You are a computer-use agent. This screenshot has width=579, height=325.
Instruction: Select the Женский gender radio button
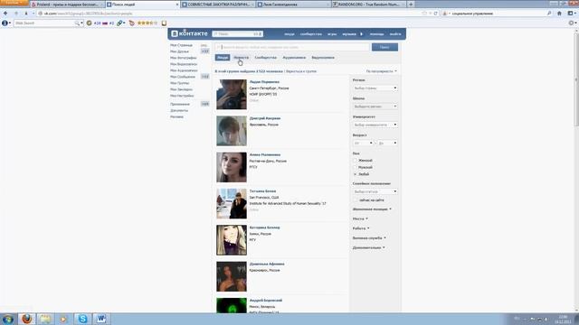pyautogui.click(x=356, y=161)
